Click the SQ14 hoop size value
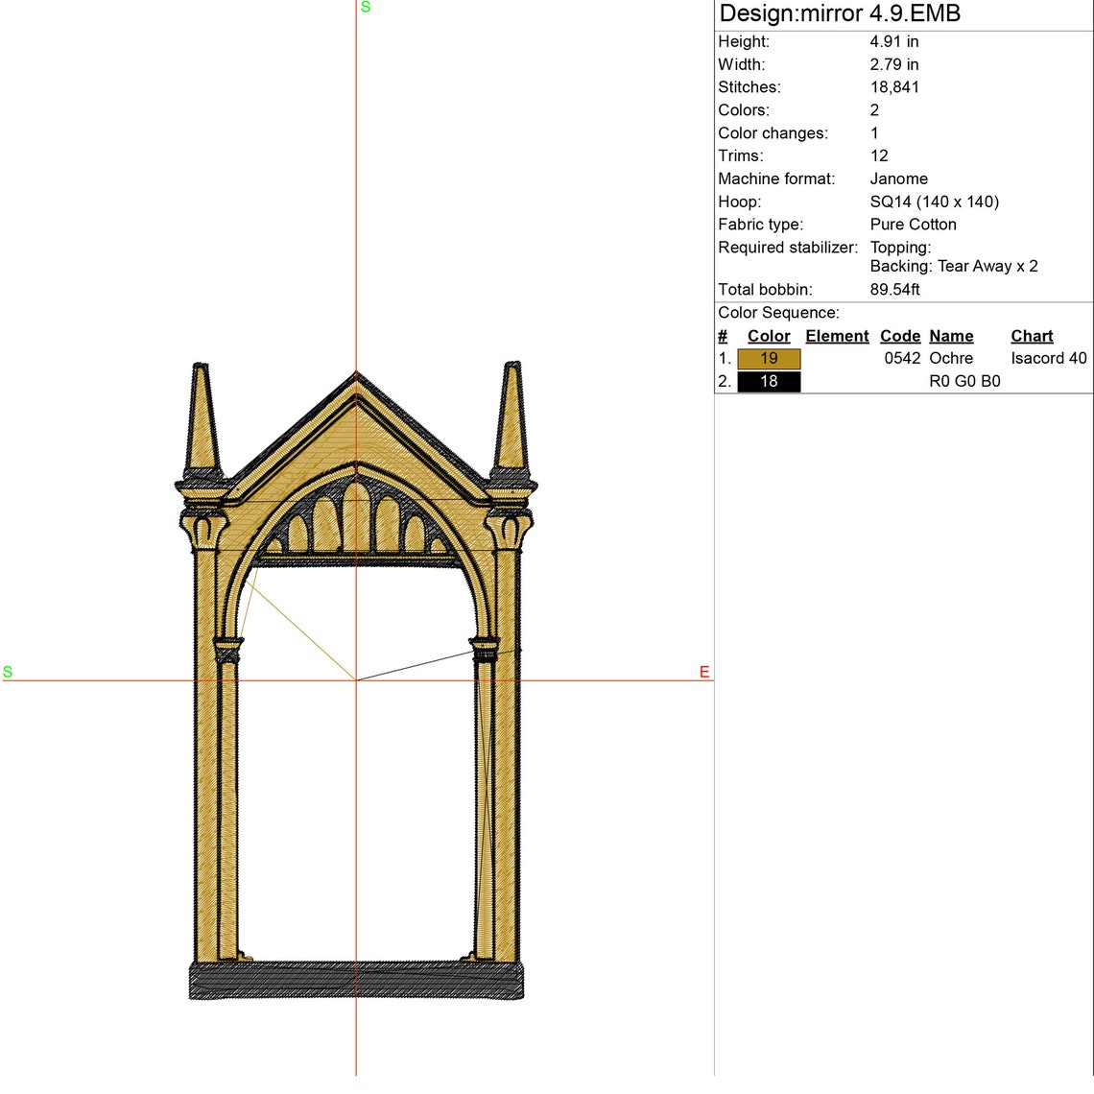 click(934, 202)
